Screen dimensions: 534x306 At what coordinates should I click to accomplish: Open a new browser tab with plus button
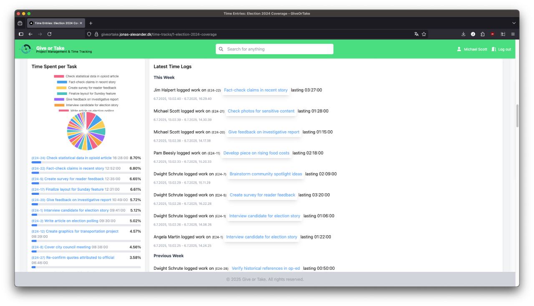[91, 22]
